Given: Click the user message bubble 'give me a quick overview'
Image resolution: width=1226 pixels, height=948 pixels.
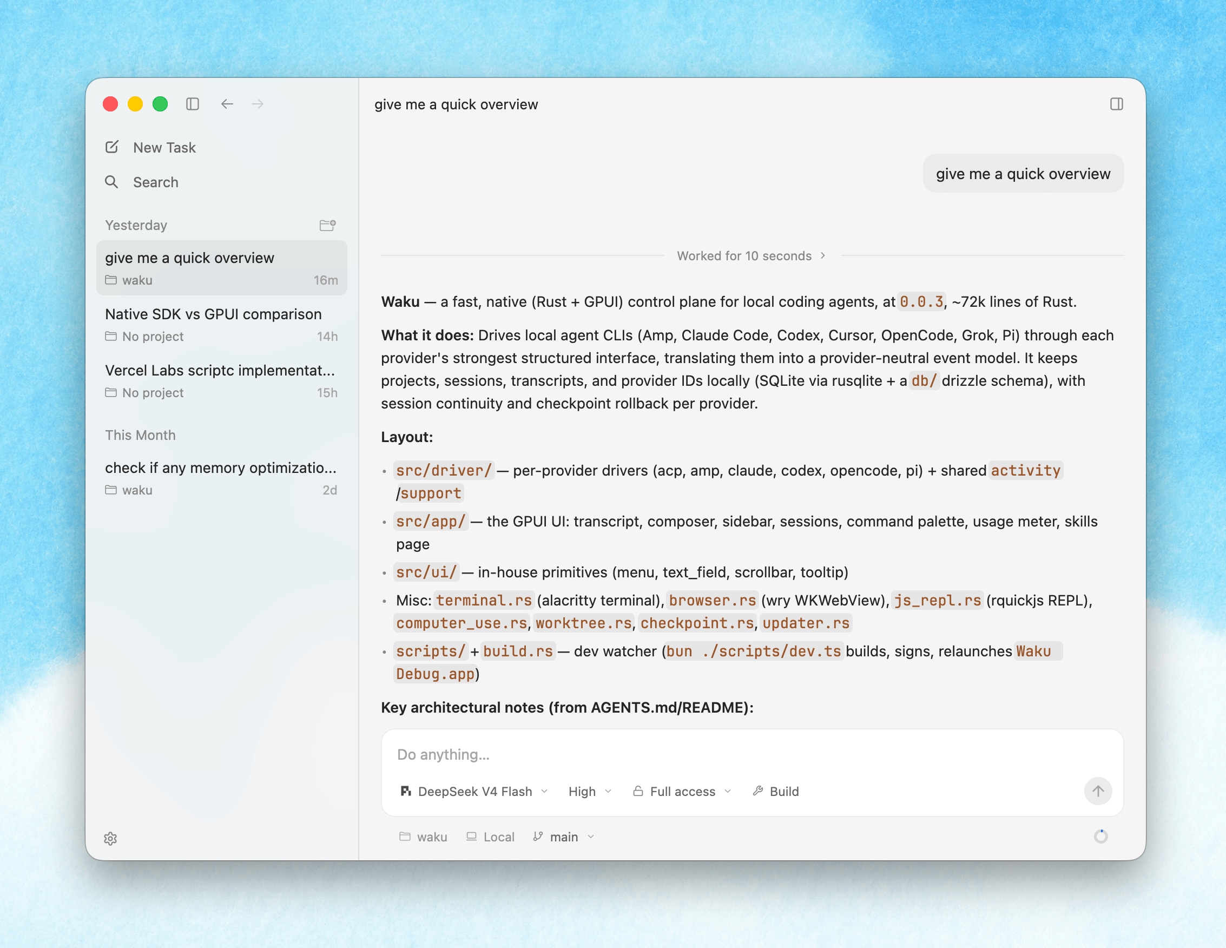Looking at the screenshot, I should 1023,174.
